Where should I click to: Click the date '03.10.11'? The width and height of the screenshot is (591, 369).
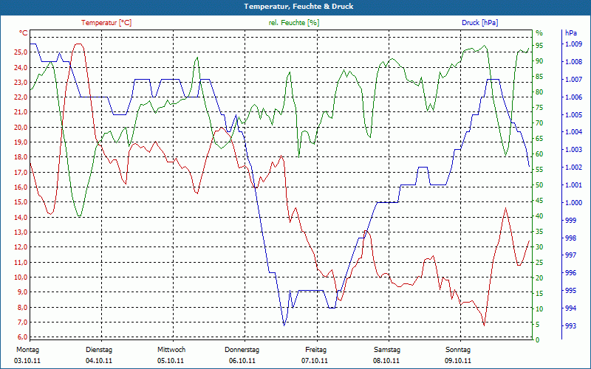(27, 361)
